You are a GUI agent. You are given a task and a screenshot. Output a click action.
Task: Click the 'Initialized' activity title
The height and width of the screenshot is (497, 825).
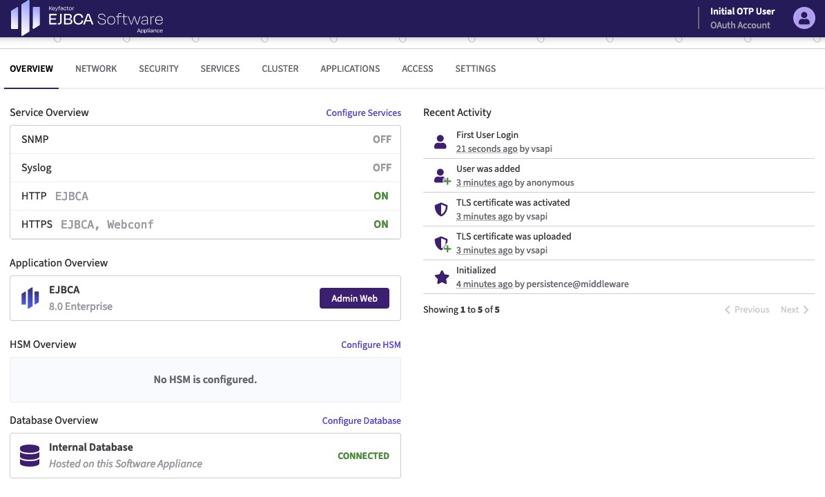click(x=476, y=271)
